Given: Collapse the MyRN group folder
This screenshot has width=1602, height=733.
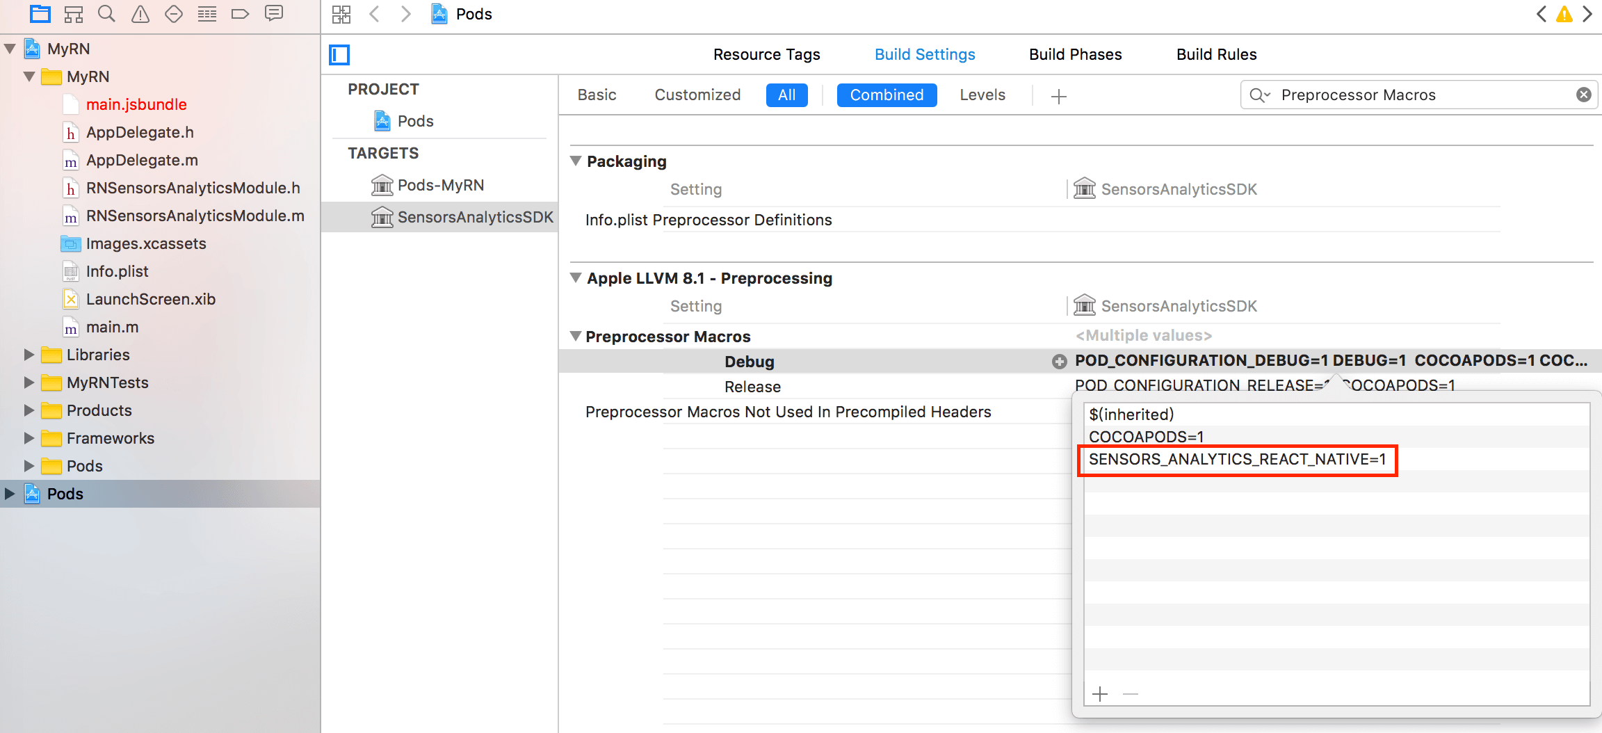Looking at the screenshot, I should [x=29, y=76].
